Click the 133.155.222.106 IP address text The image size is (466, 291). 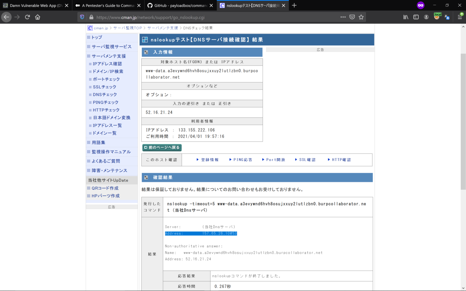(x=196, y=130)
